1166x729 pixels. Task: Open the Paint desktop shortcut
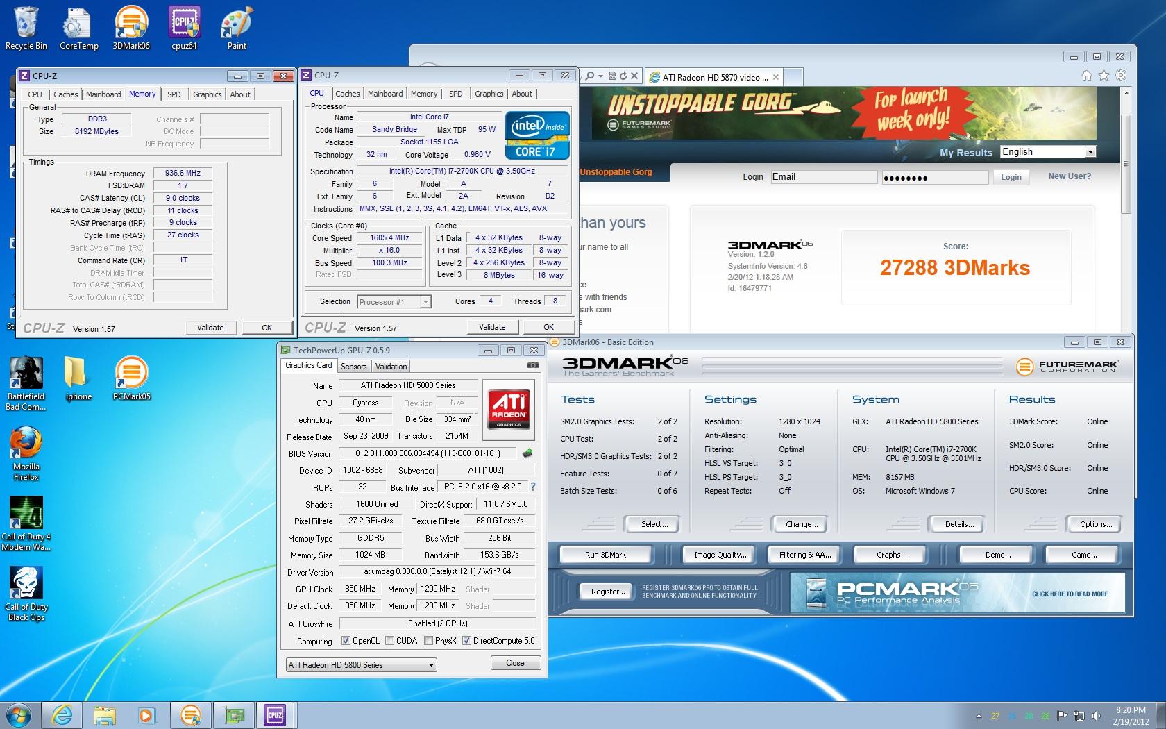(x=237, y=28)
